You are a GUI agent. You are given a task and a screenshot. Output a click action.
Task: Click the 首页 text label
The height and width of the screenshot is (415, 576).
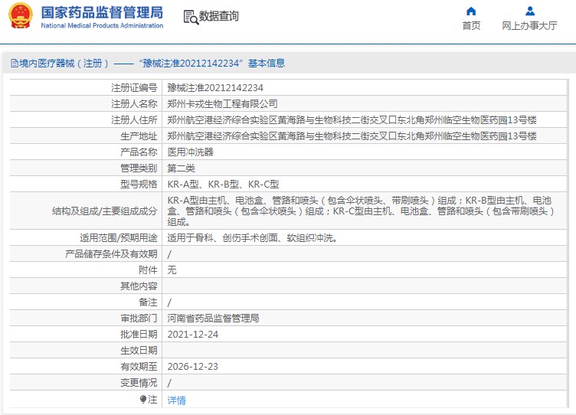pos(471,26)
